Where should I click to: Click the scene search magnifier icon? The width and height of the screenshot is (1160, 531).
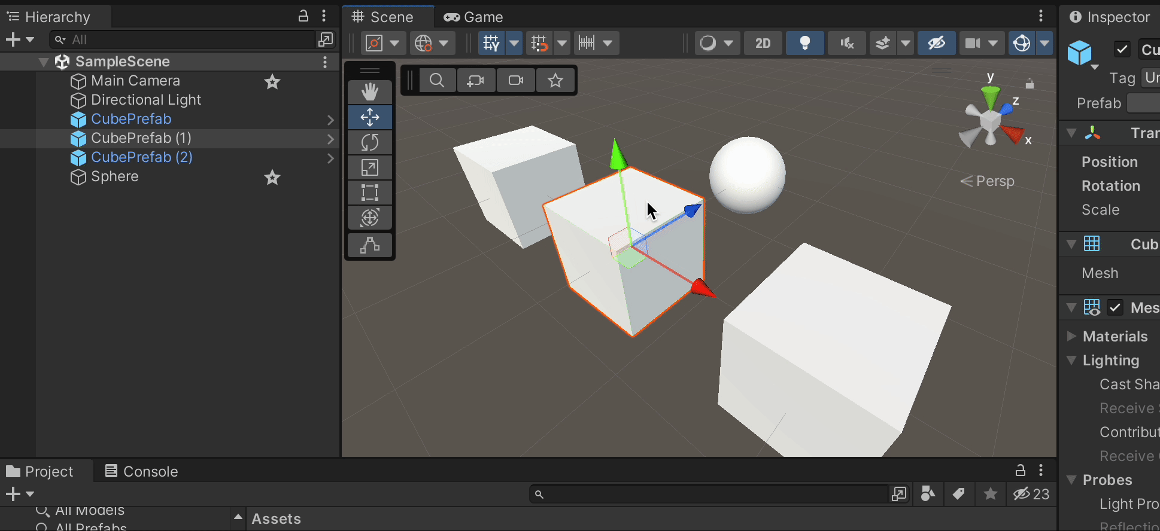pos(437,80)
